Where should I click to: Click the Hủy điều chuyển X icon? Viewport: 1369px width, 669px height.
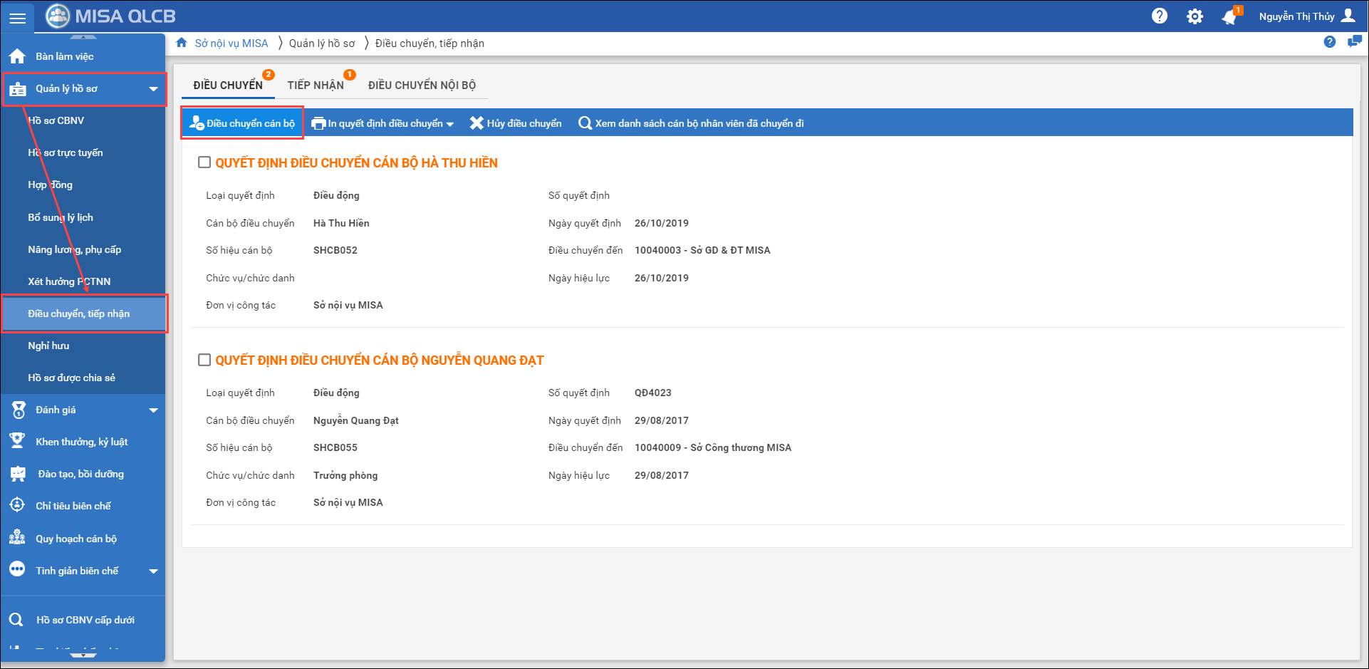tap(477, 123)
